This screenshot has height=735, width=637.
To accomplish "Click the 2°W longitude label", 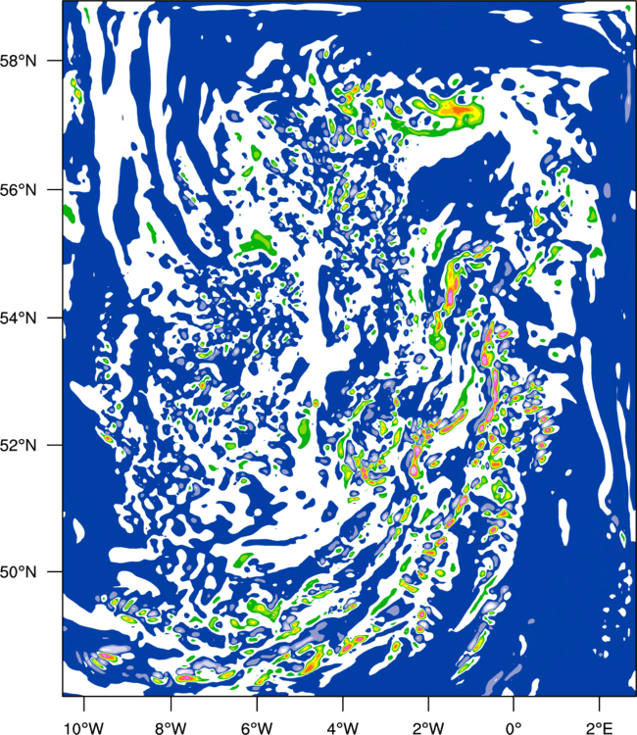I will click(428, 728).
